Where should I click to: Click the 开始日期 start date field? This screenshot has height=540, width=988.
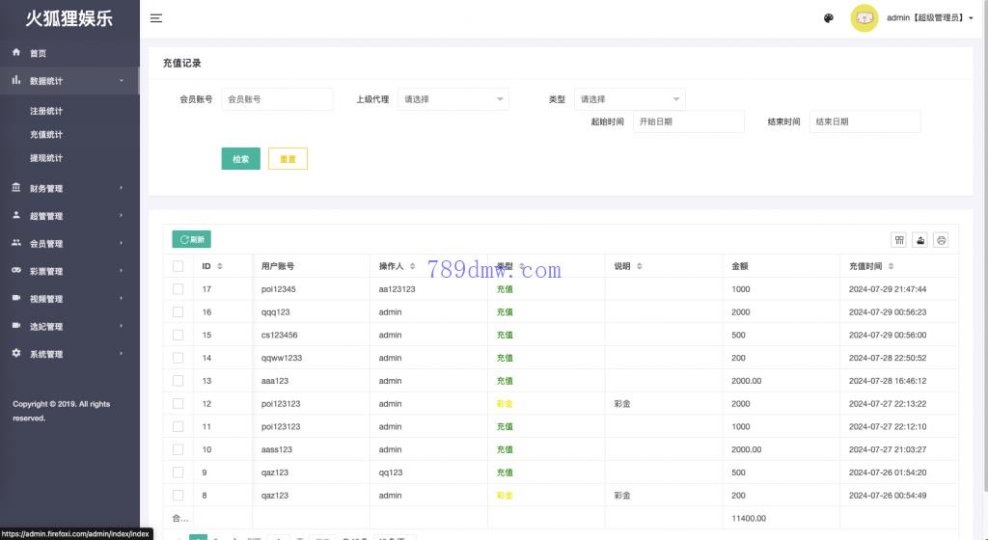point(688,122)
